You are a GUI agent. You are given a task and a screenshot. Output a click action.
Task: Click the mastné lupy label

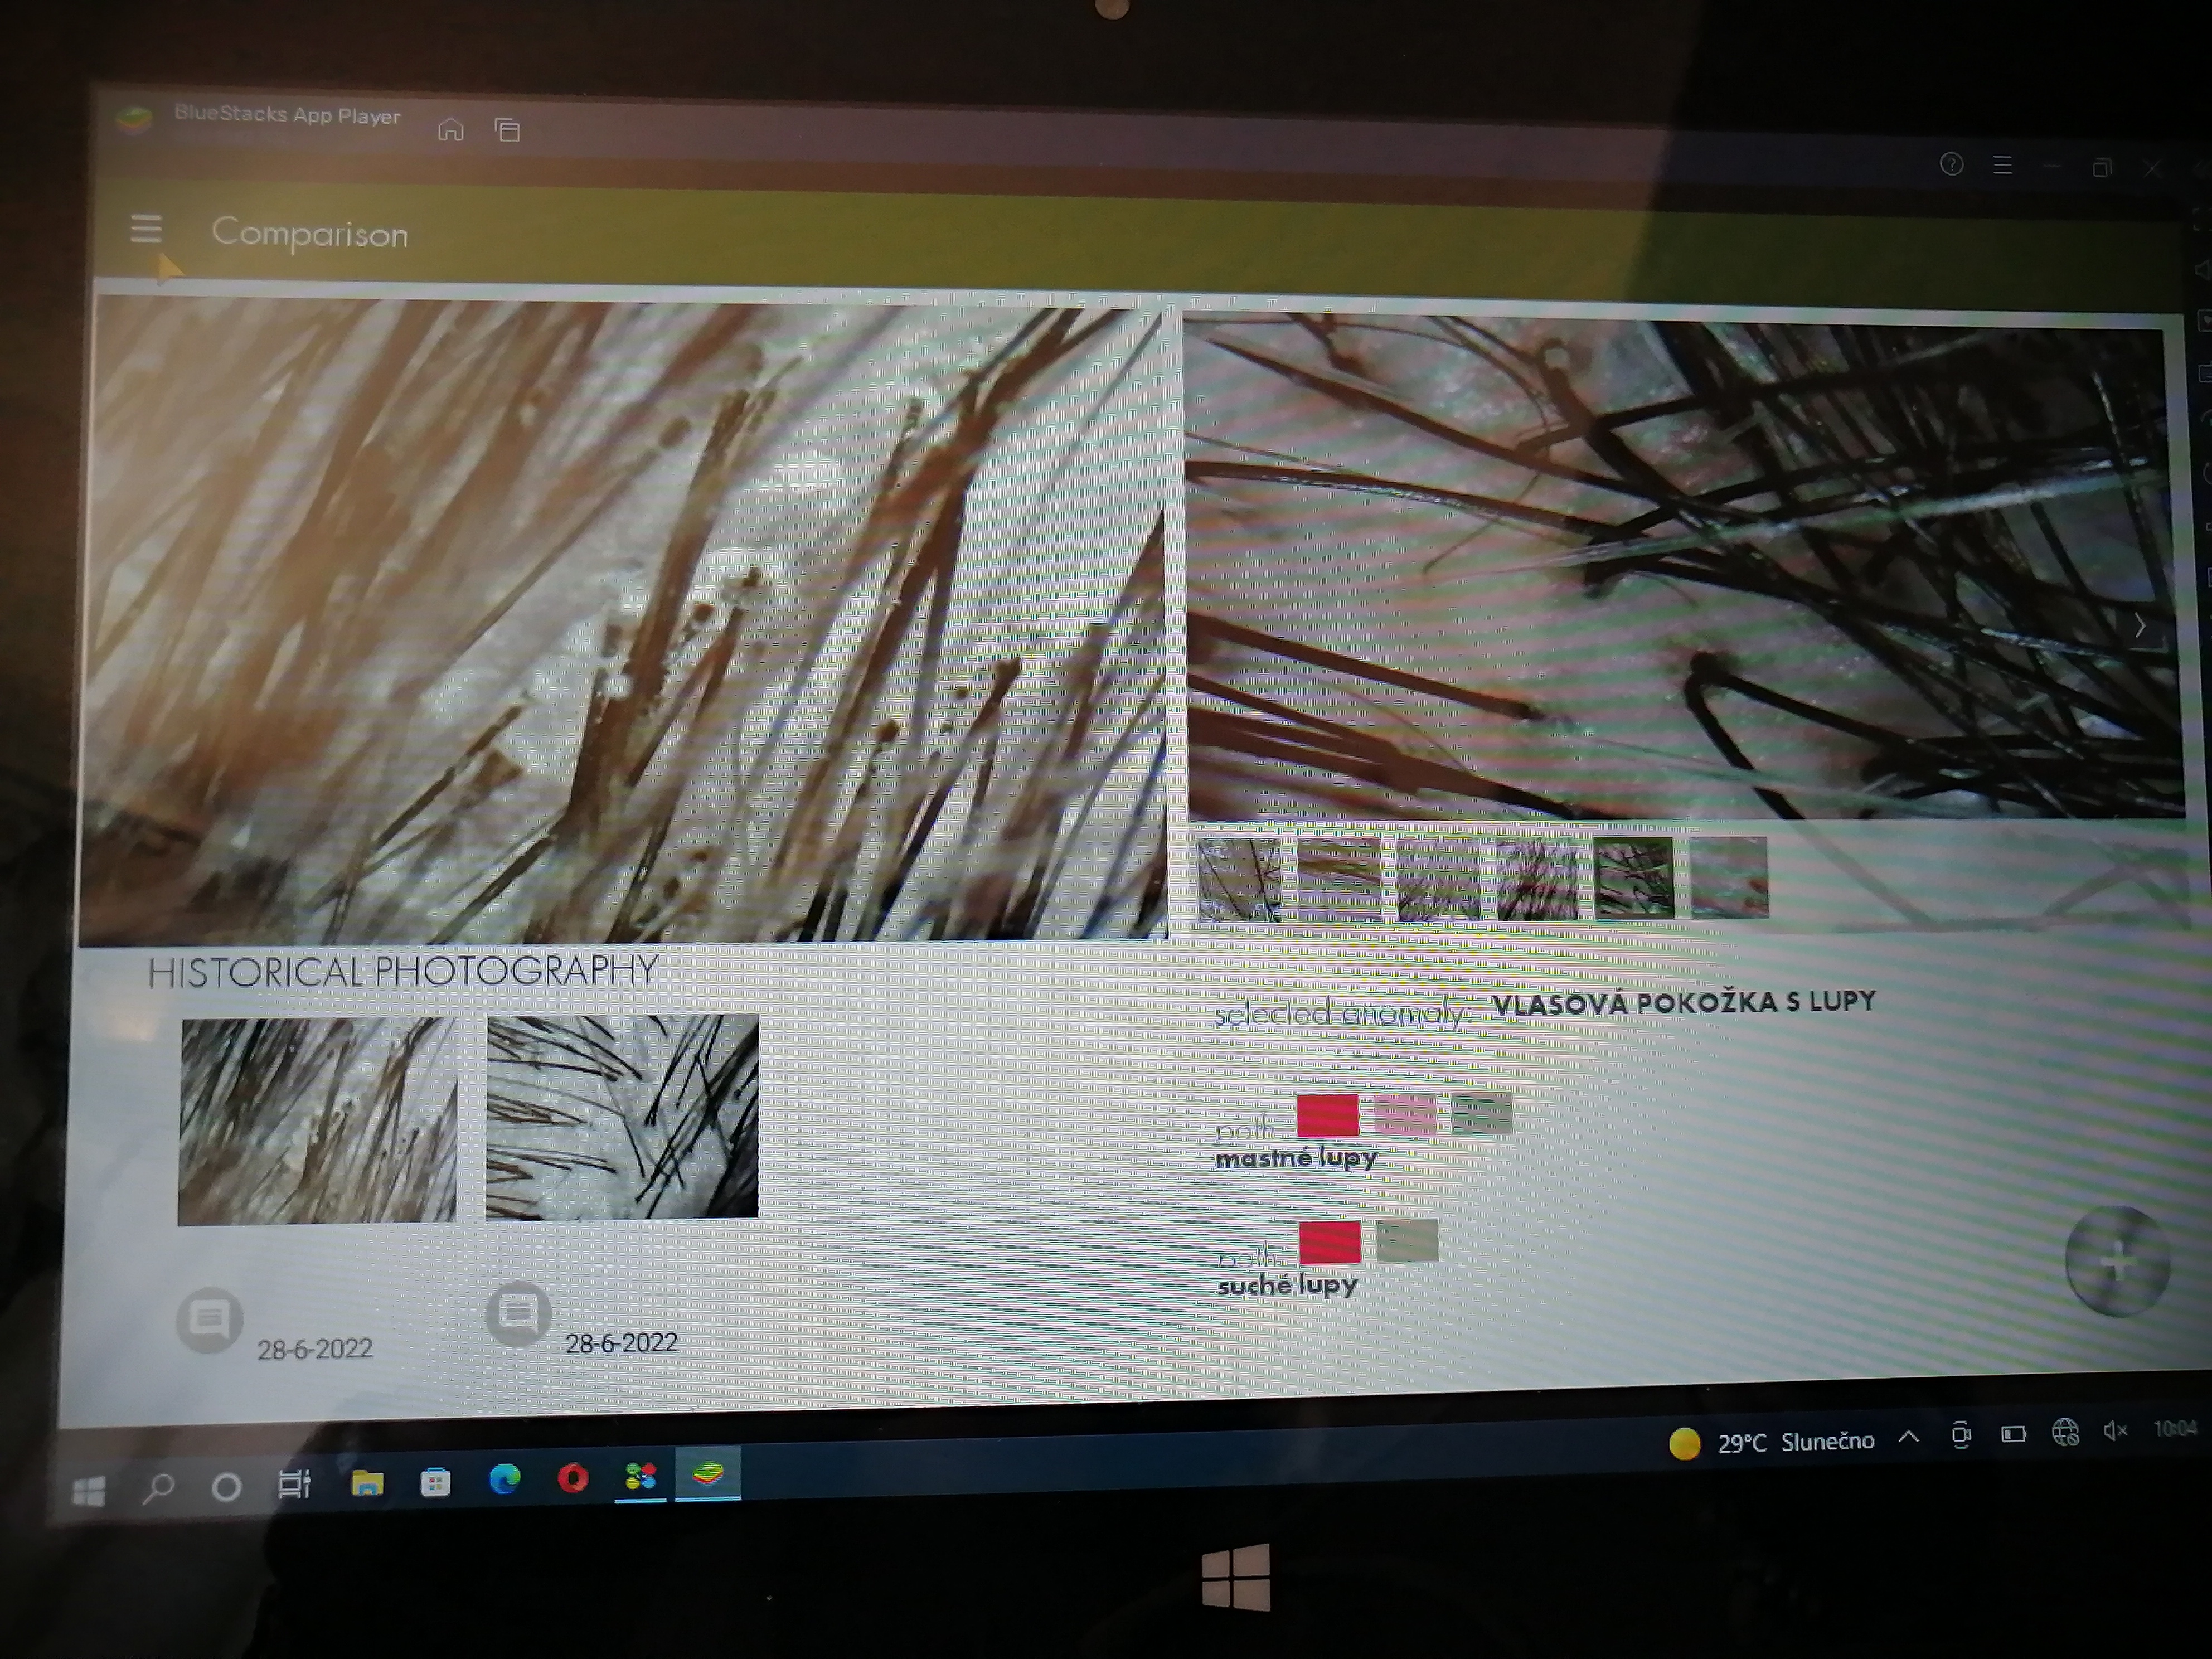1297,1158
